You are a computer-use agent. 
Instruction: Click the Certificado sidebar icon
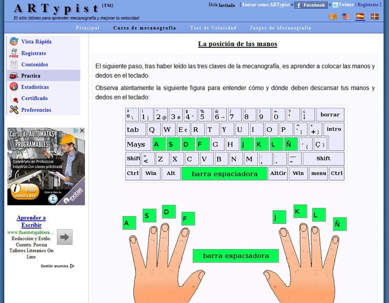tap(14, 98)
